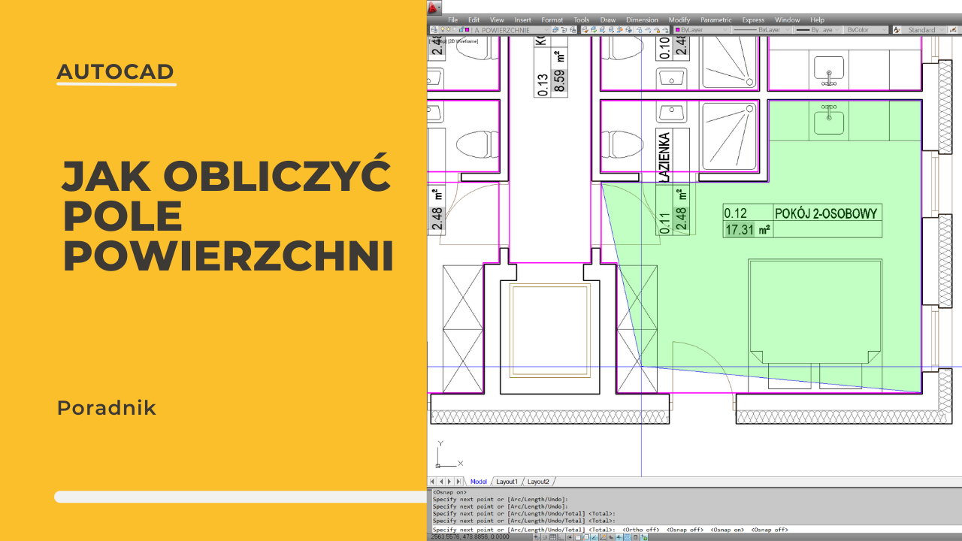Open the AutoCAD application menu button
The image size is (962, 541).
pos(434,8)
